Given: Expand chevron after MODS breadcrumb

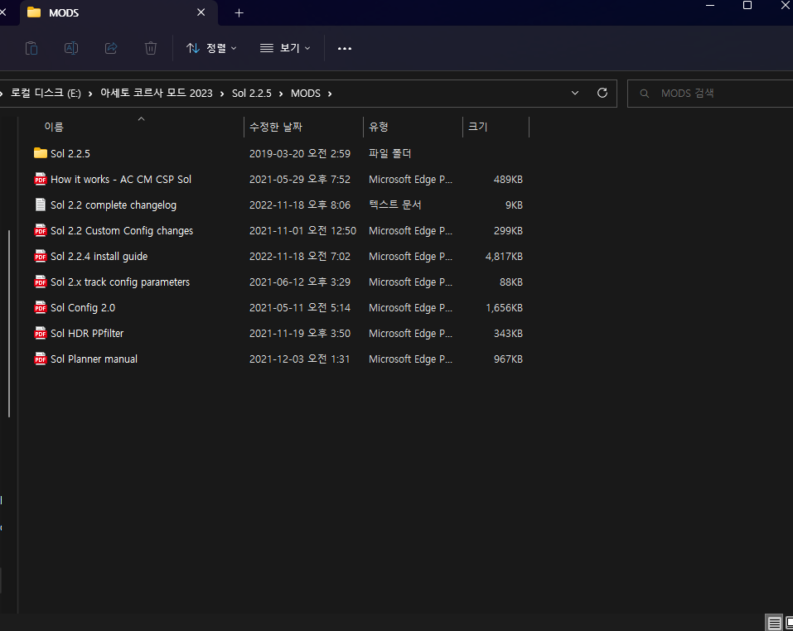Looking at the screenshot, I should coord(330,94).
